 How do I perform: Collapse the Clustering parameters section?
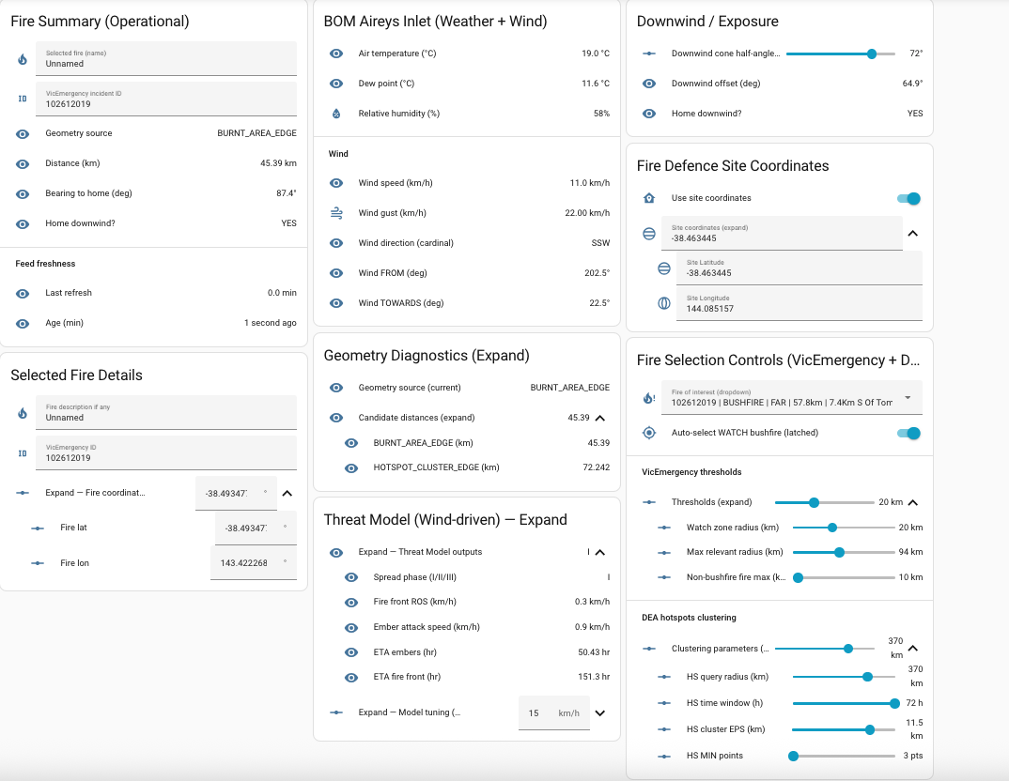click(x=912, y=648)
